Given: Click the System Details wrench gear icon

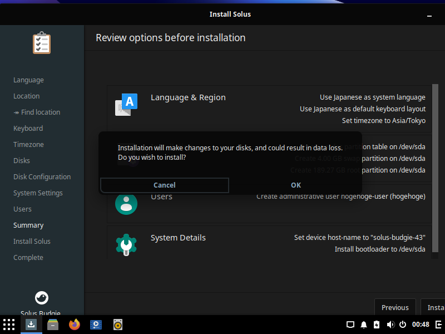Looking at the screenshot, I should (x=126, y=244).
